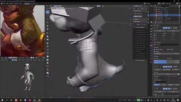Open Windows Start menu
181x102 pixels.
(x=2, y=100)
